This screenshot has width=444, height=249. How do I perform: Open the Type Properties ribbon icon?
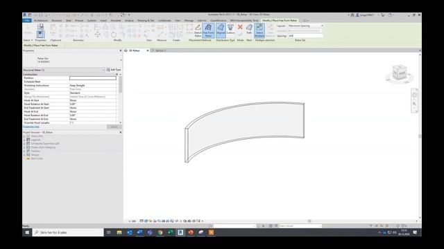tap(40, 27)
